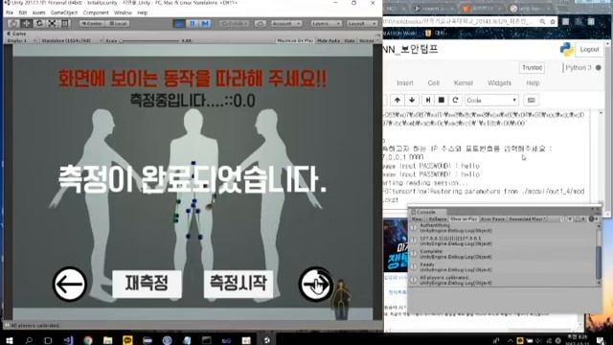Click the left arrow back button in game
Viewport: 613px width, 345px height.
[x=70, y=284]
